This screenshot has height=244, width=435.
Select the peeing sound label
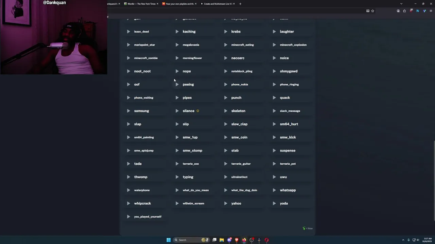(x=188, y=84)
